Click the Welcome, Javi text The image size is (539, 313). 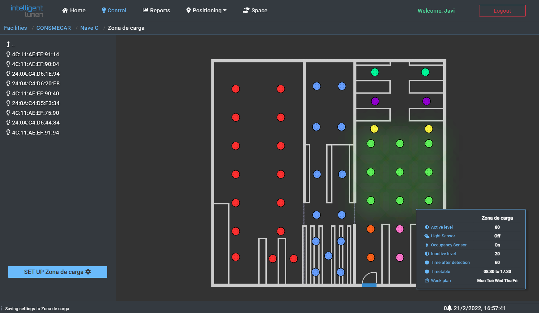[x=436, y=11]
